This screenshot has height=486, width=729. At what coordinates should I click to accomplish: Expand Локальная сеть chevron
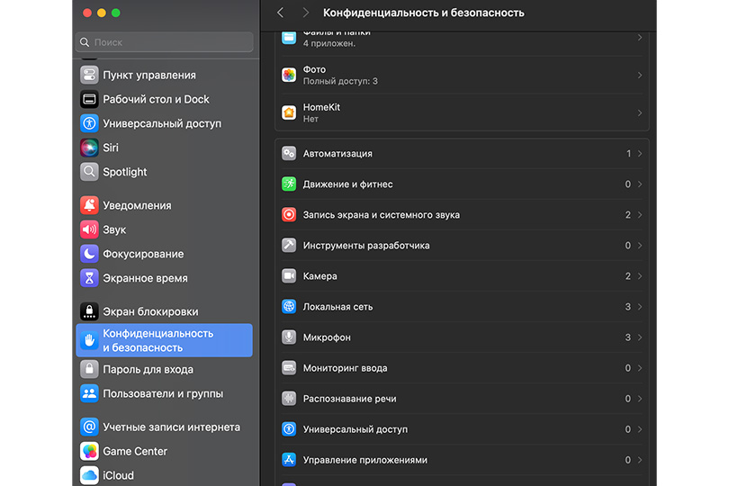640,307
